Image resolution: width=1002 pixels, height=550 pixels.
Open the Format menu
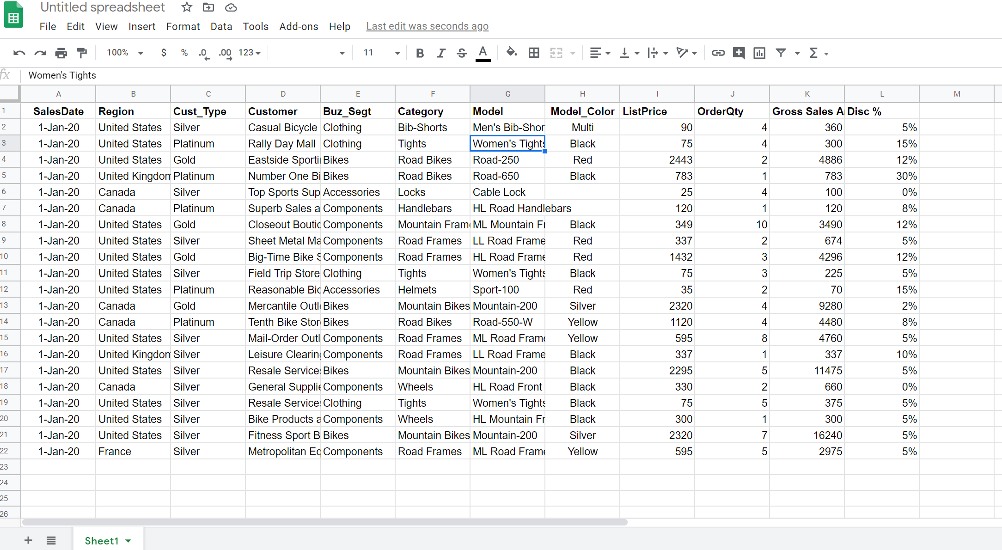[x=183, y=26]
